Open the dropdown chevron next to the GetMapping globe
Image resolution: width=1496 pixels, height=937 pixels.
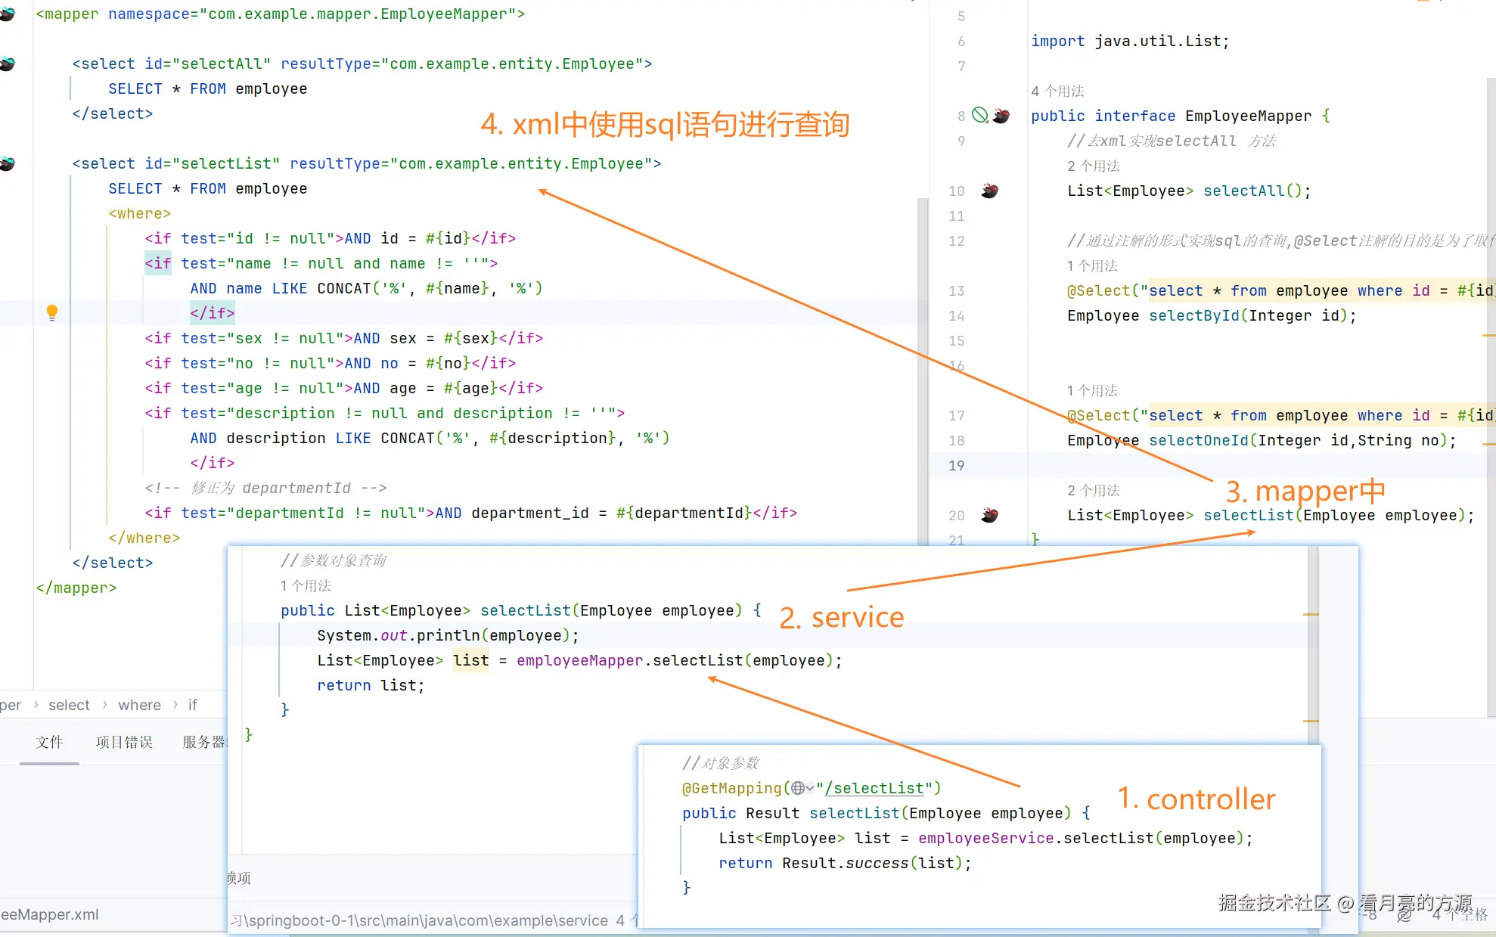click(810, 788)
